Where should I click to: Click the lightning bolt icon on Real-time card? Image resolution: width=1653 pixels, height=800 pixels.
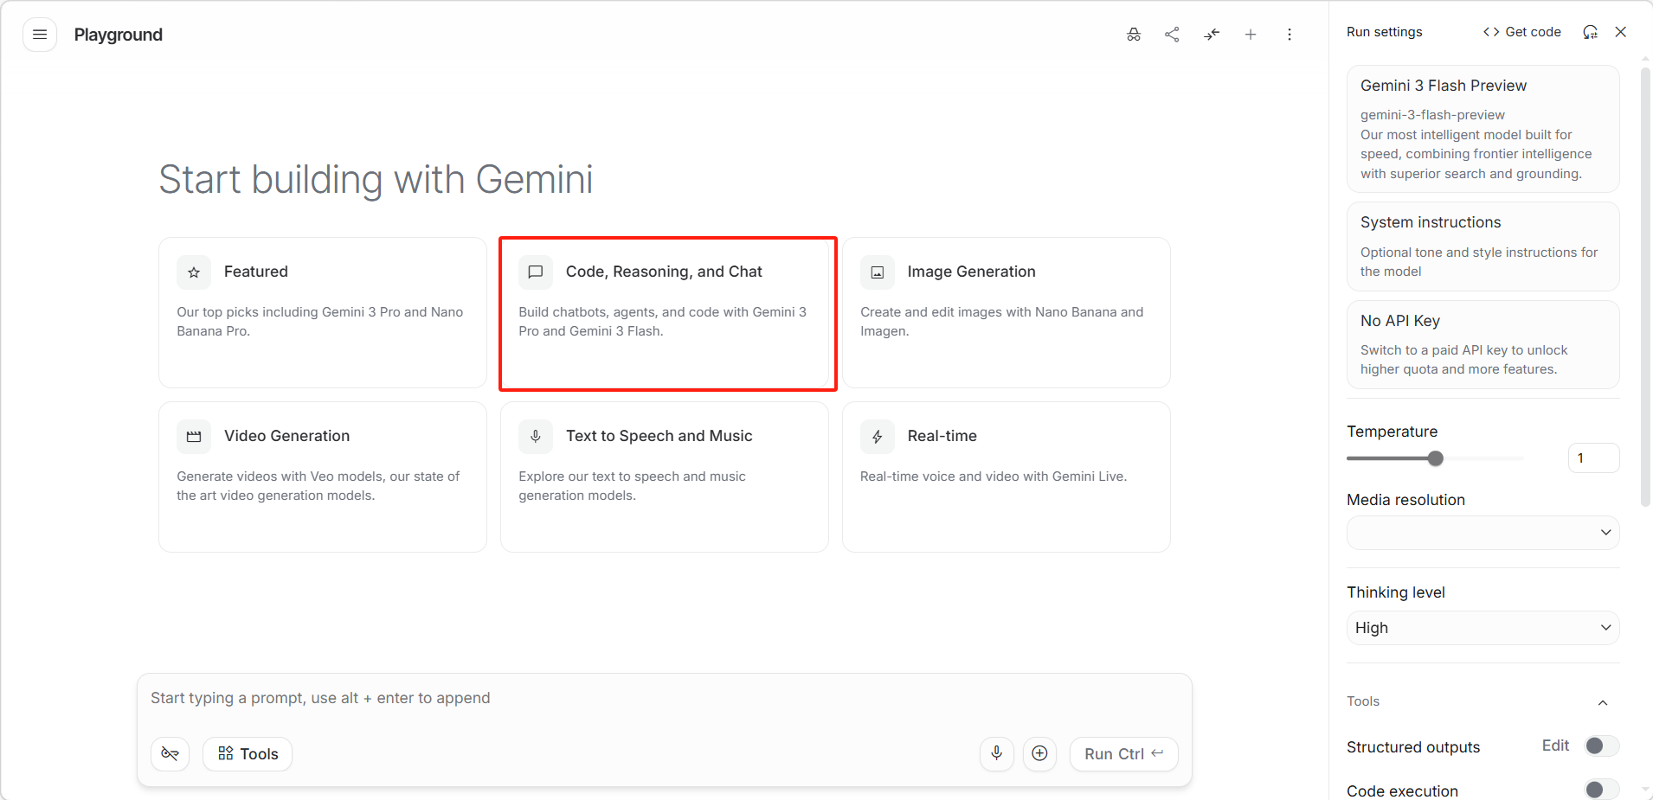(878, 437)
